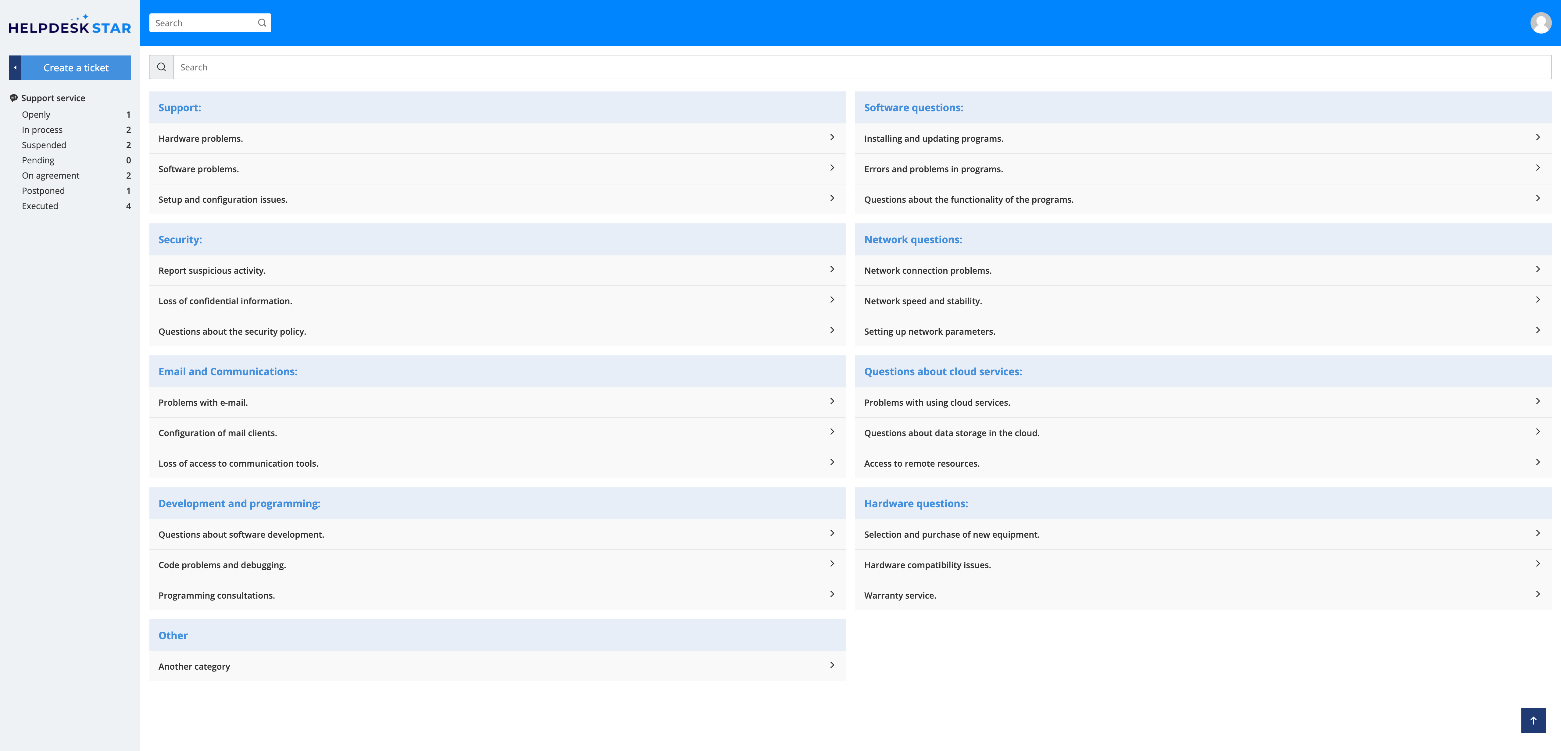Open the In process tickets list
1561x751 pixels.
tap(42, 130)
